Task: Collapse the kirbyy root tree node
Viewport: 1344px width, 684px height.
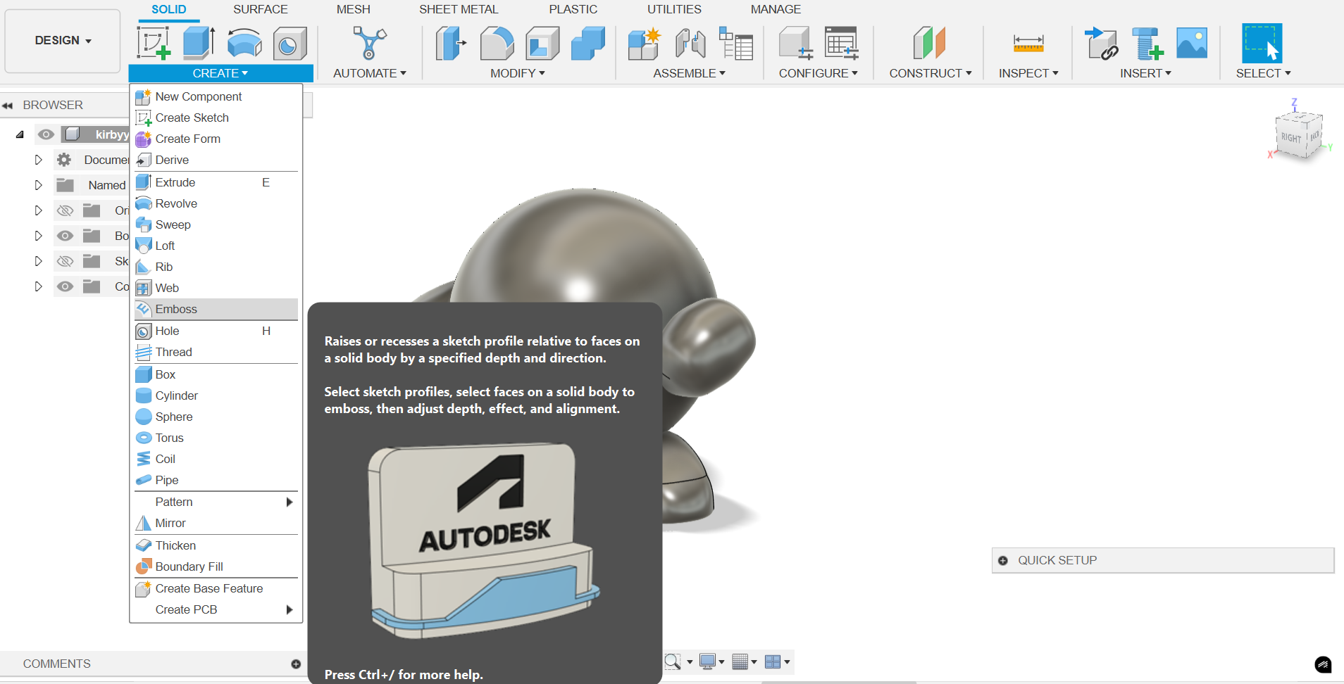Action: [20, 134]
